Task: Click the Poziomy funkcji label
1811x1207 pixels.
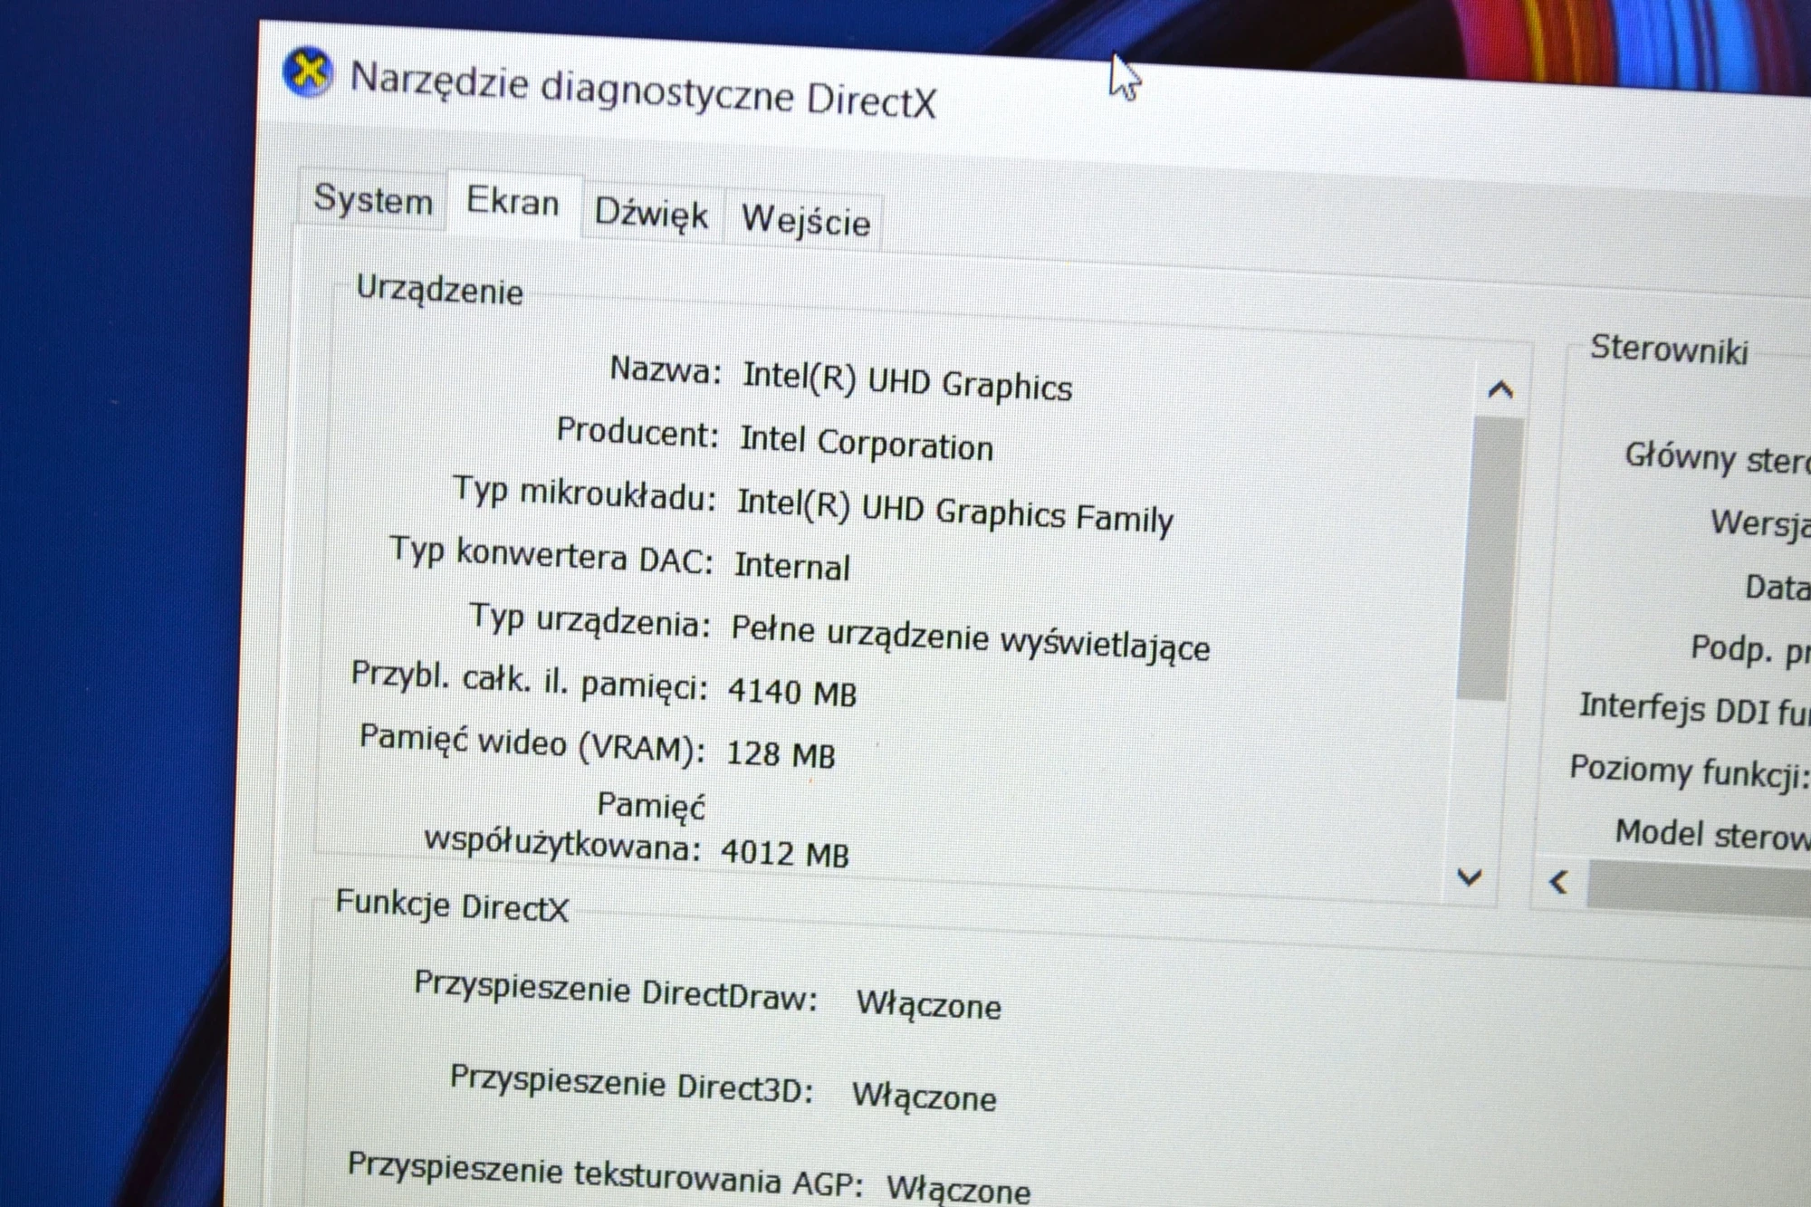Action: point(1689,771)
